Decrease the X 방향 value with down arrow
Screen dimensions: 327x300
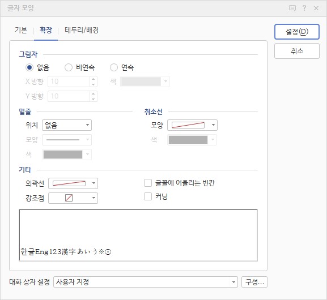[x=93, y=84]
